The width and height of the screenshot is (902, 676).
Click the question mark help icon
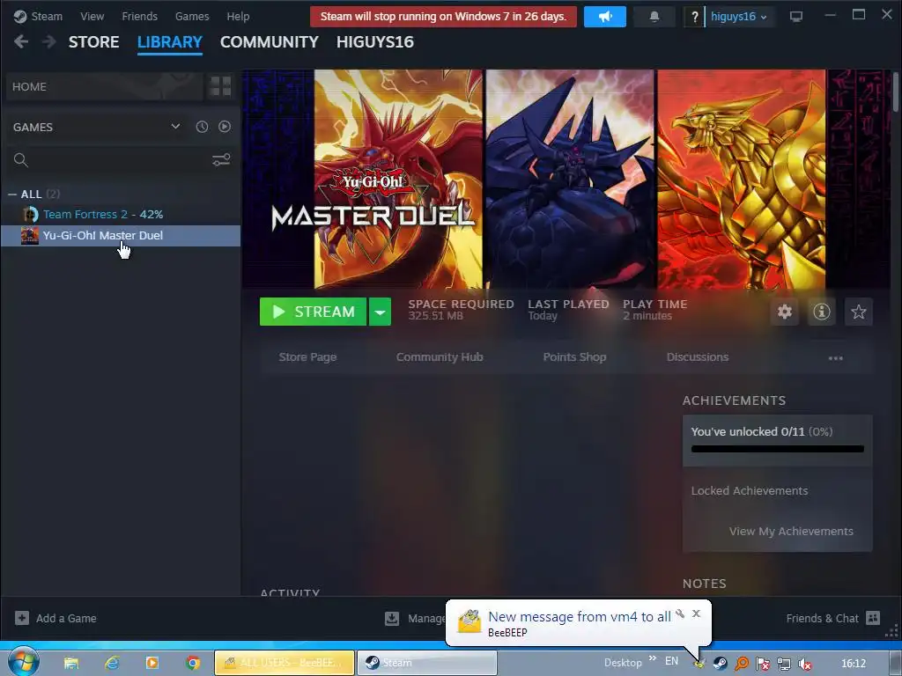pos(694,17)
